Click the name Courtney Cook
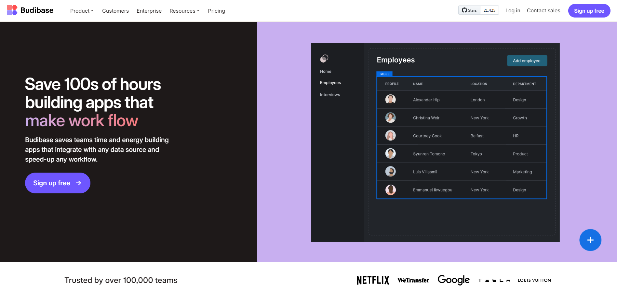 (427, 136)
